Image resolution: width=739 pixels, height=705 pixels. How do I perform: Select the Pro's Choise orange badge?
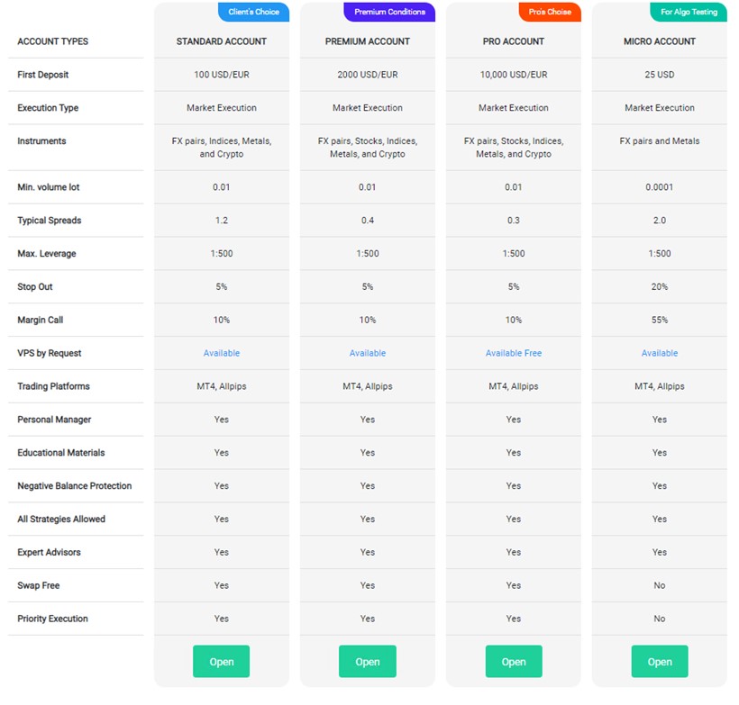point(550,12)
